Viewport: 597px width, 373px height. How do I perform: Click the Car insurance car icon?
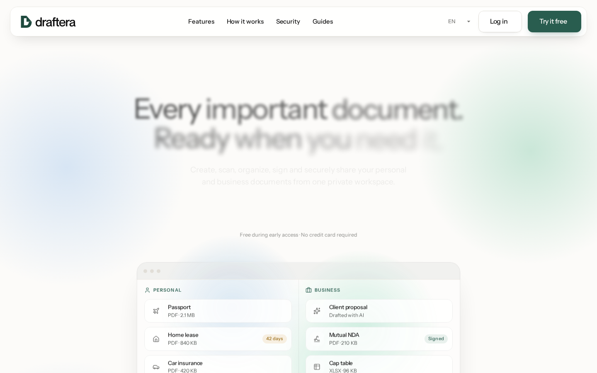pos(156,367)
